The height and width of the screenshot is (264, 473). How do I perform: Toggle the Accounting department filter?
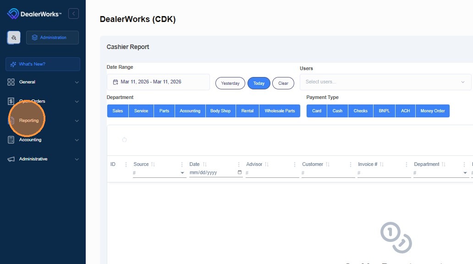coord(190,111)
